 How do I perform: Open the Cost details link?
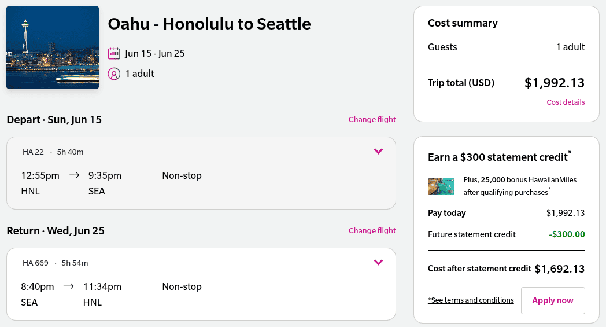pyautogui.click(x=566, y=102)
